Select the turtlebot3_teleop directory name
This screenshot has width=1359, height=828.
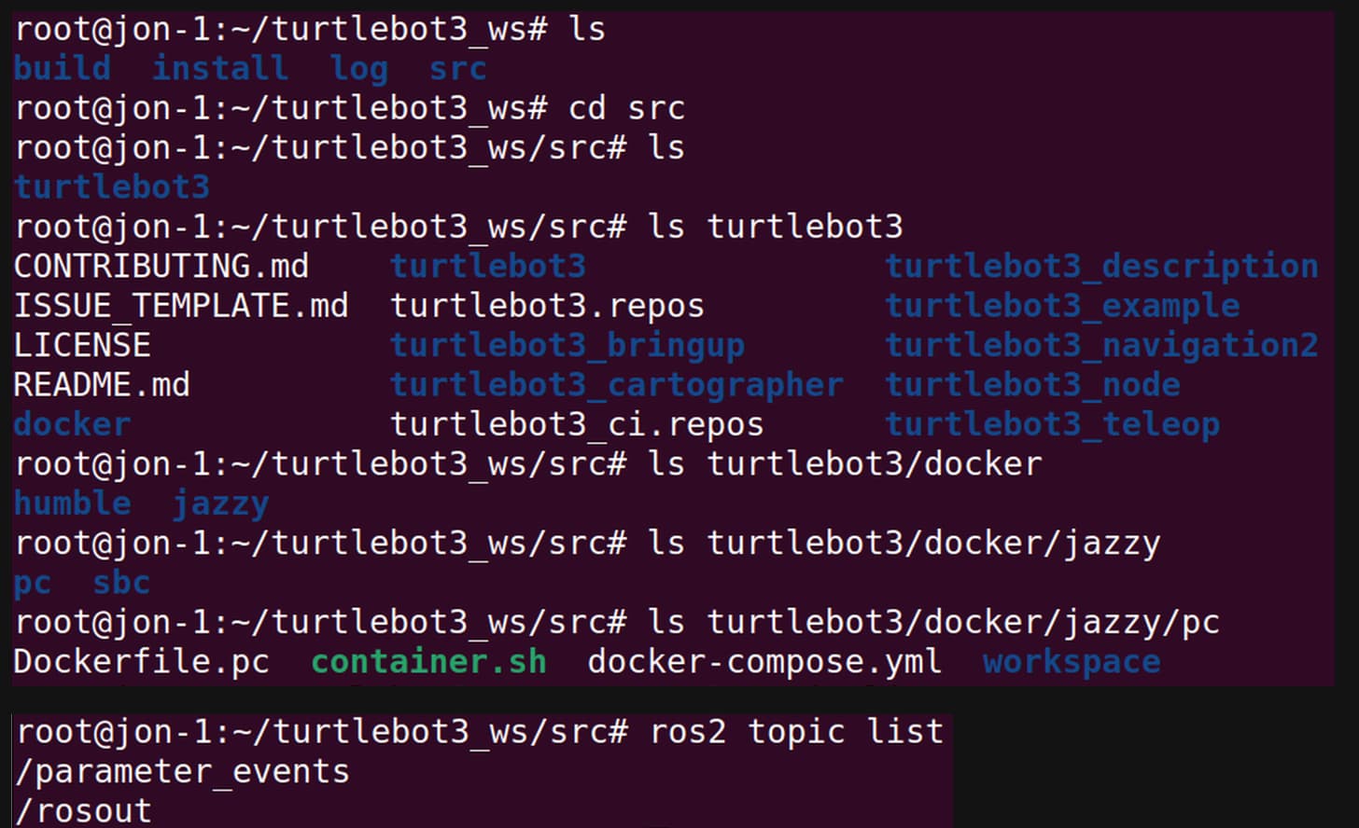coord(1052,425)
